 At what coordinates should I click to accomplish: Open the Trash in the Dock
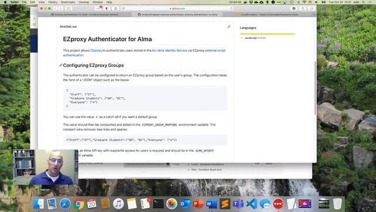click(337, 204)
